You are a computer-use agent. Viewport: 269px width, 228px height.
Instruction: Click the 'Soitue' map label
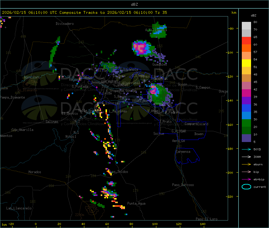click(159, 134)
